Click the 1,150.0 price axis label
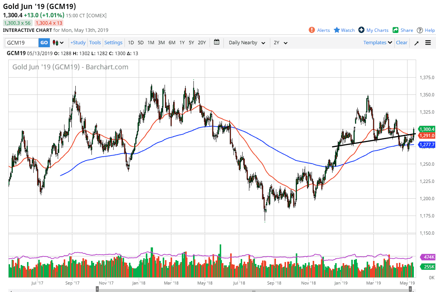 (427, 233)
